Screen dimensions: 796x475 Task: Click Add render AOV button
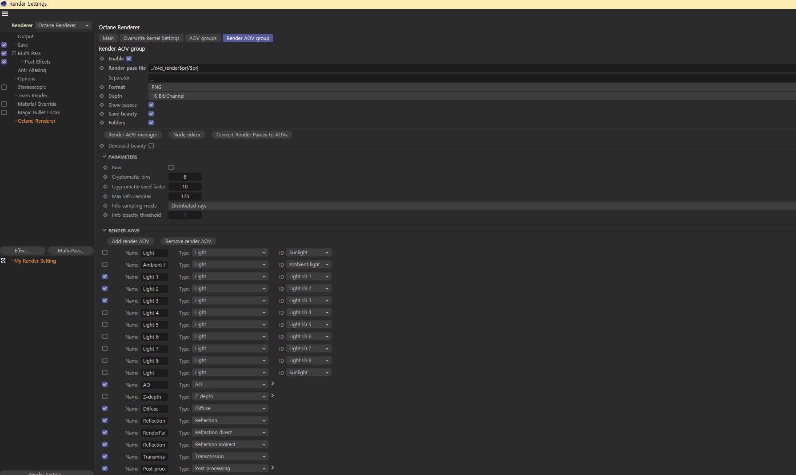pyautogui.click(x=131, y=241)
